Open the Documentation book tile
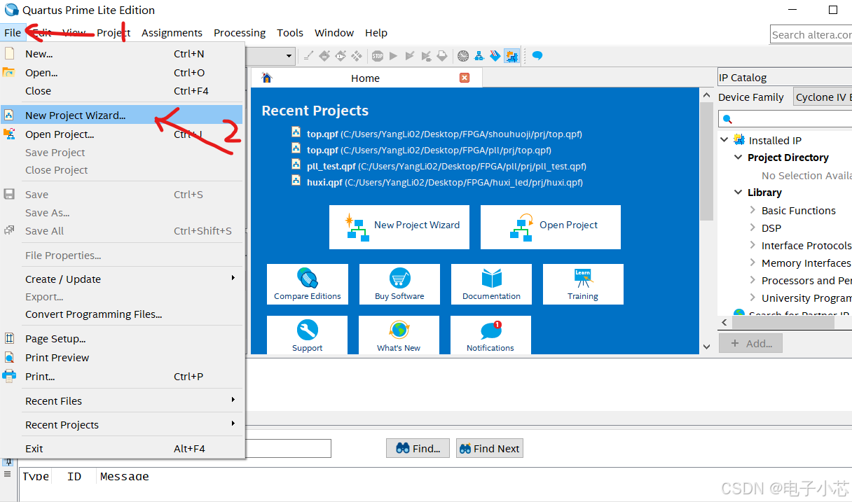Image resolution: width=852 pixels, height=502 pixels. click(x=491, y=284)
